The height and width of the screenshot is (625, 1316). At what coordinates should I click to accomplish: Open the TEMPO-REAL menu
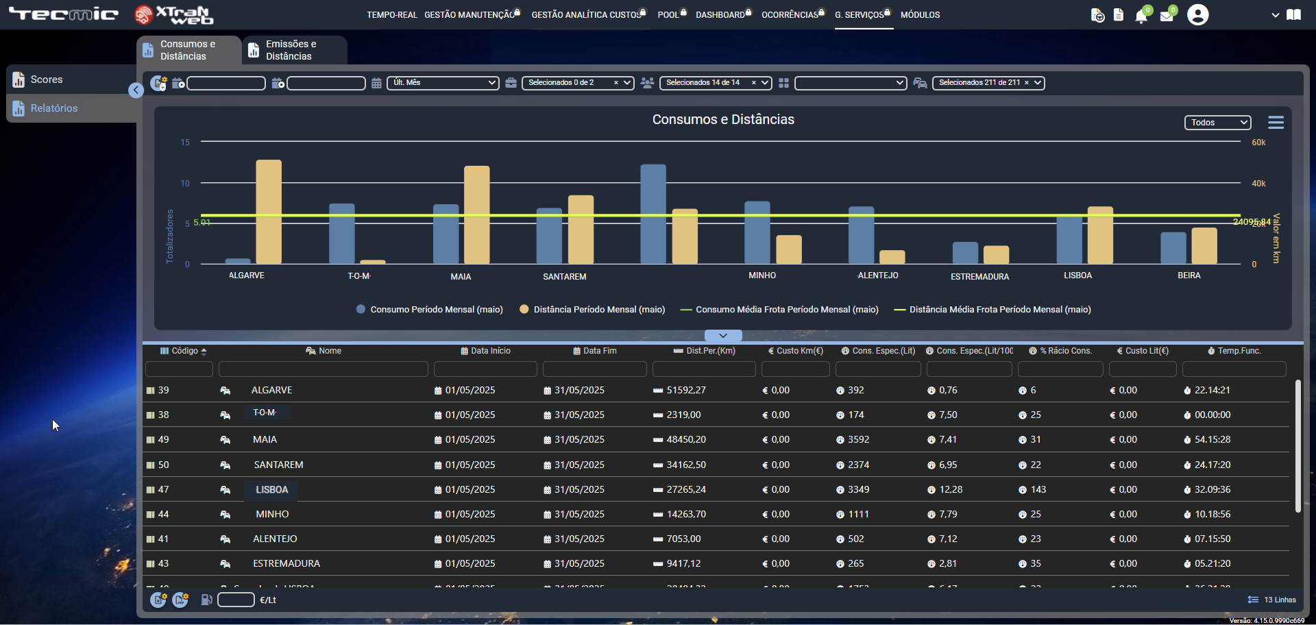[391, 15]
